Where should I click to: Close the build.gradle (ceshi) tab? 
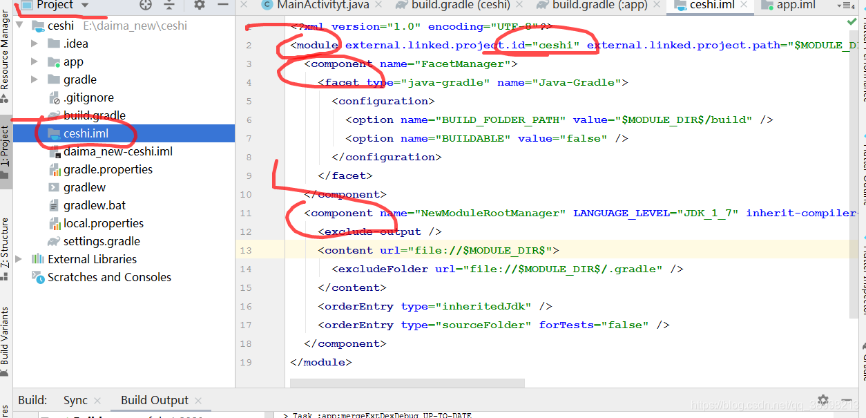pos(521,6)
